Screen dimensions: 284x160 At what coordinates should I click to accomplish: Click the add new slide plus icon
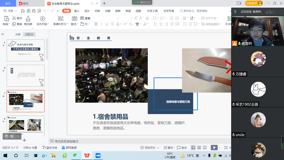tap(24, 140)
